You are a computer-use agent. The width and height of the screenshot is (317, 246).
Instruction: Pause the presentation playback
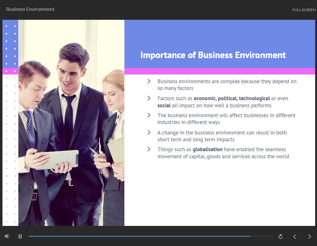click(x=20, y=236)
